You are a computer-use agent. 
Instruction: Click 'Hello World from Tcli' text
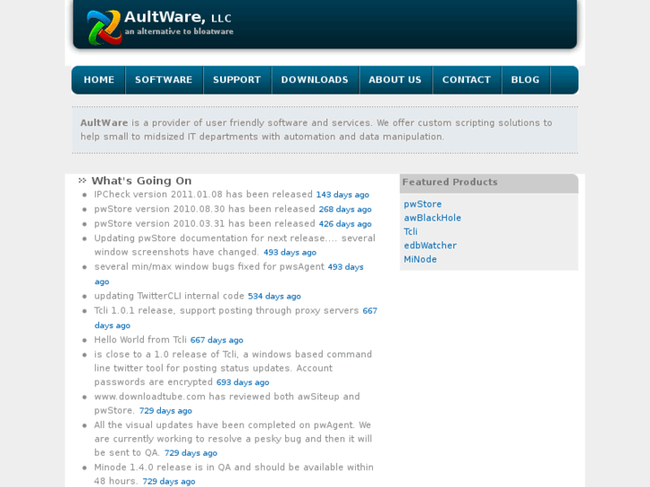click(x=140, y=340)
